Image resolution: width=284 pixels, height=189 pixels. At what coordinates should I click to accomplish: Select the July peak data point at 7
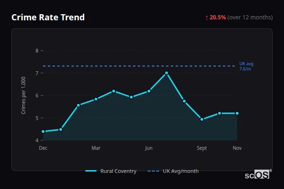167,73
